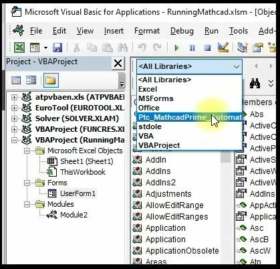Open the Edit menu
Viewport: 280px width, 269px height.
tap(59, 31)
